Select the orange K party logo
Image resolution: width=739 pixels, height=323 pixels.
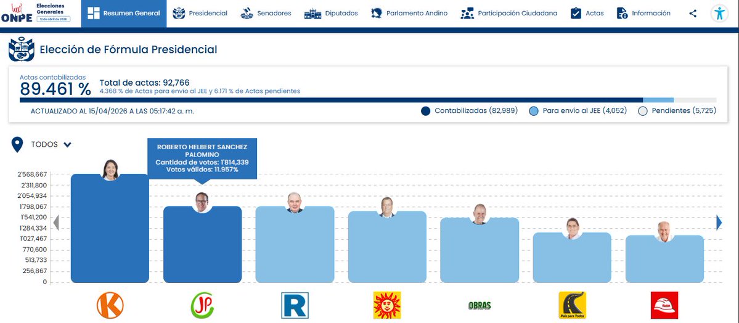coord(110,305)
